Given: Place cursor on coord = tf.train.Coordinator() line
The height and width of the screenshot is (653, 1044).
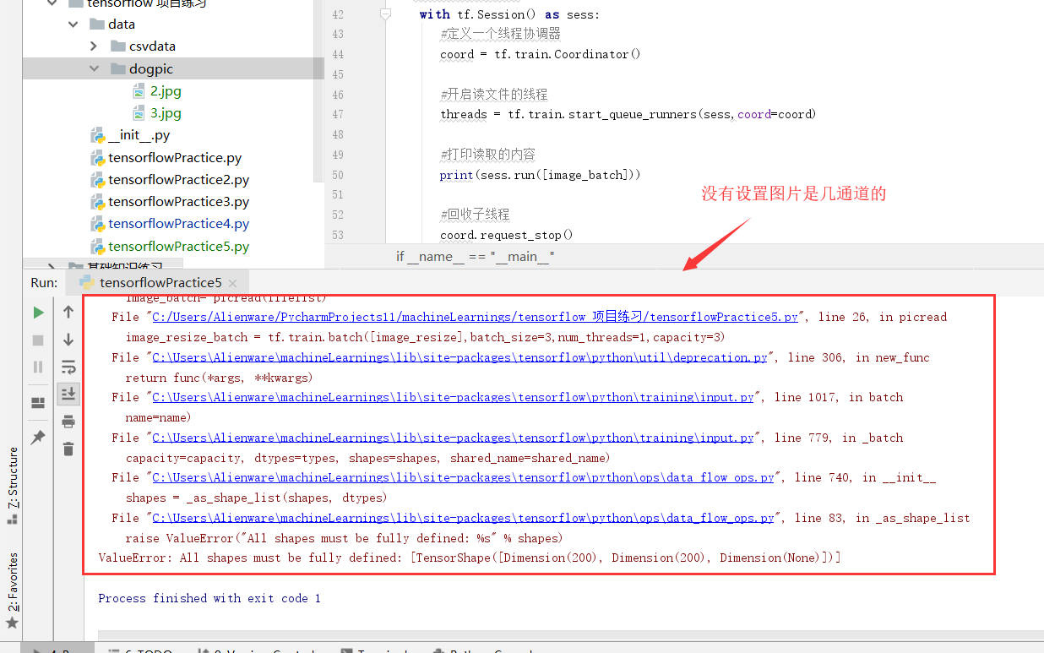Looking at the screenshot, I should [541, 54].
